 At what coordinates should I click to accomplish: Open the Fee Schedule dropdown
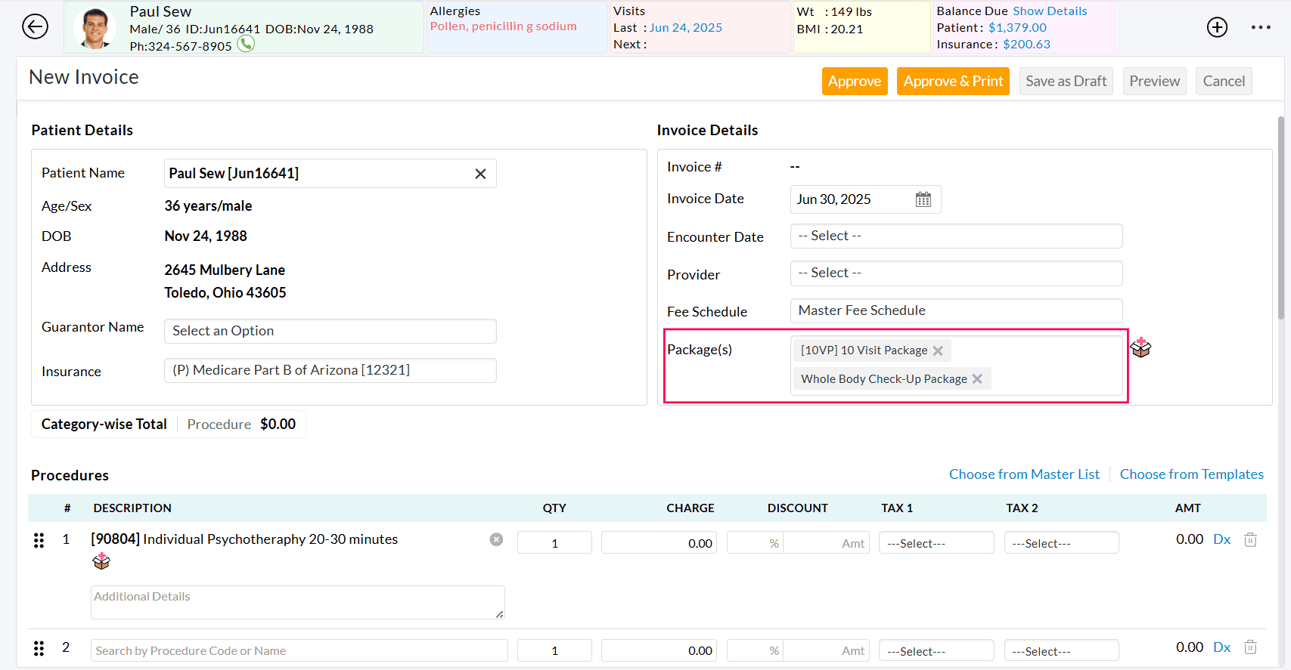(x=956, y=310)
